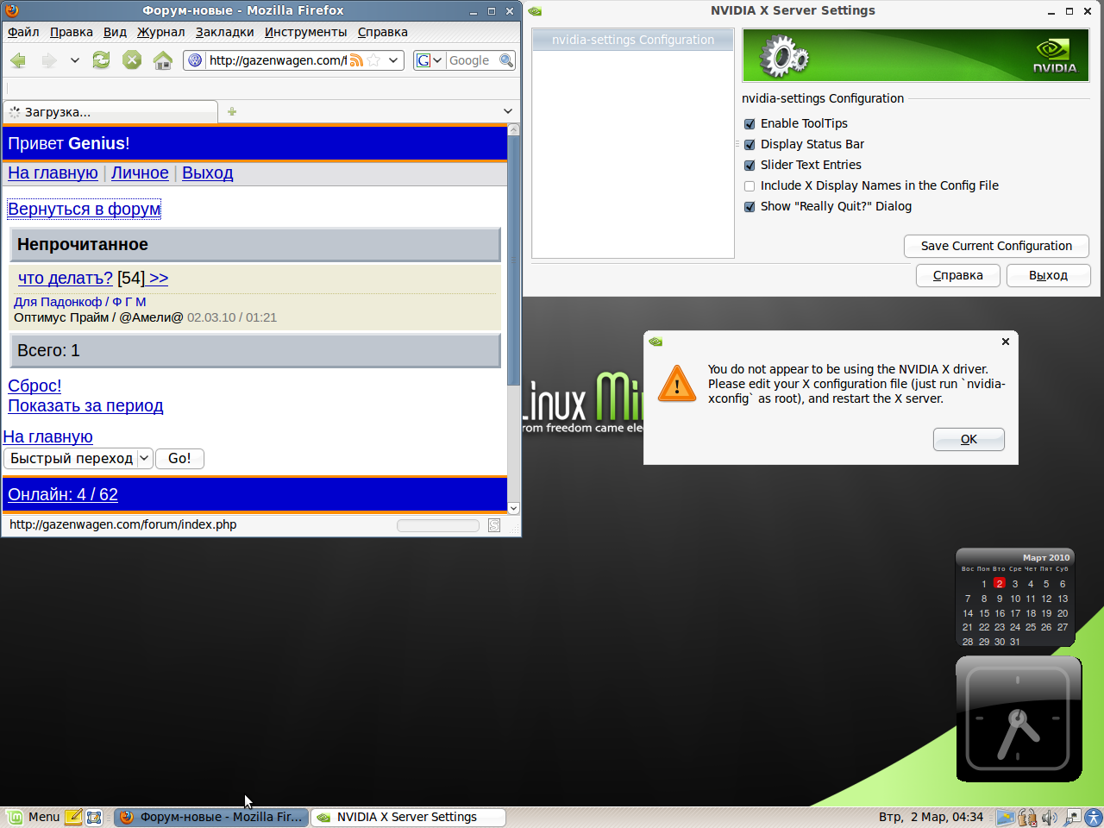Click the keyring lock tray icon
This screenshot has width=1104, height=828.
[x=1027, y=817]
